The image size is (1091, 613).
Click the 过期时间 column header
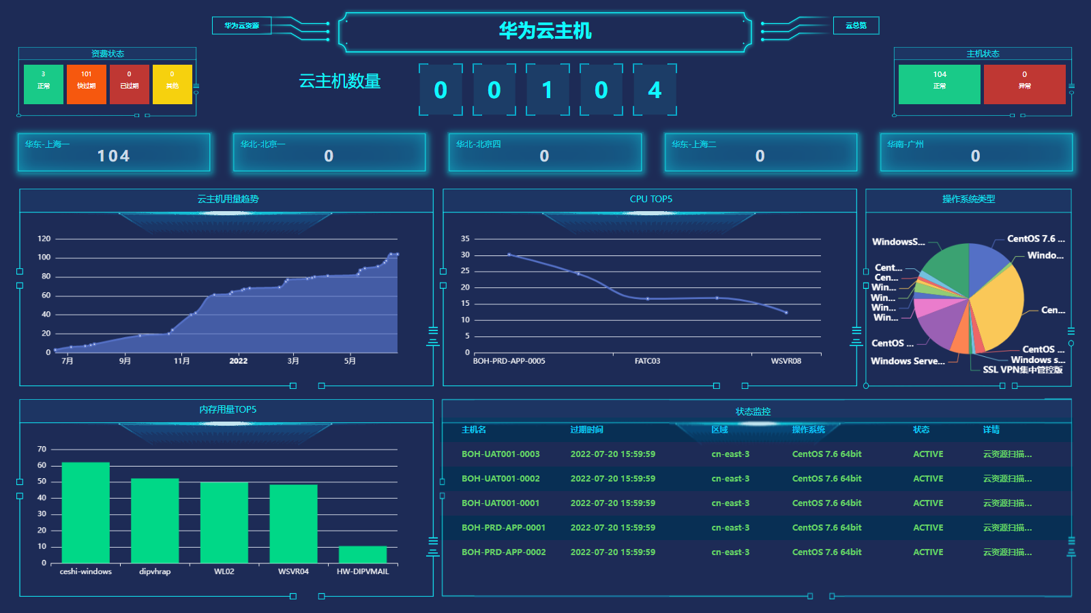pyautogui.click(x=586, y=430)
